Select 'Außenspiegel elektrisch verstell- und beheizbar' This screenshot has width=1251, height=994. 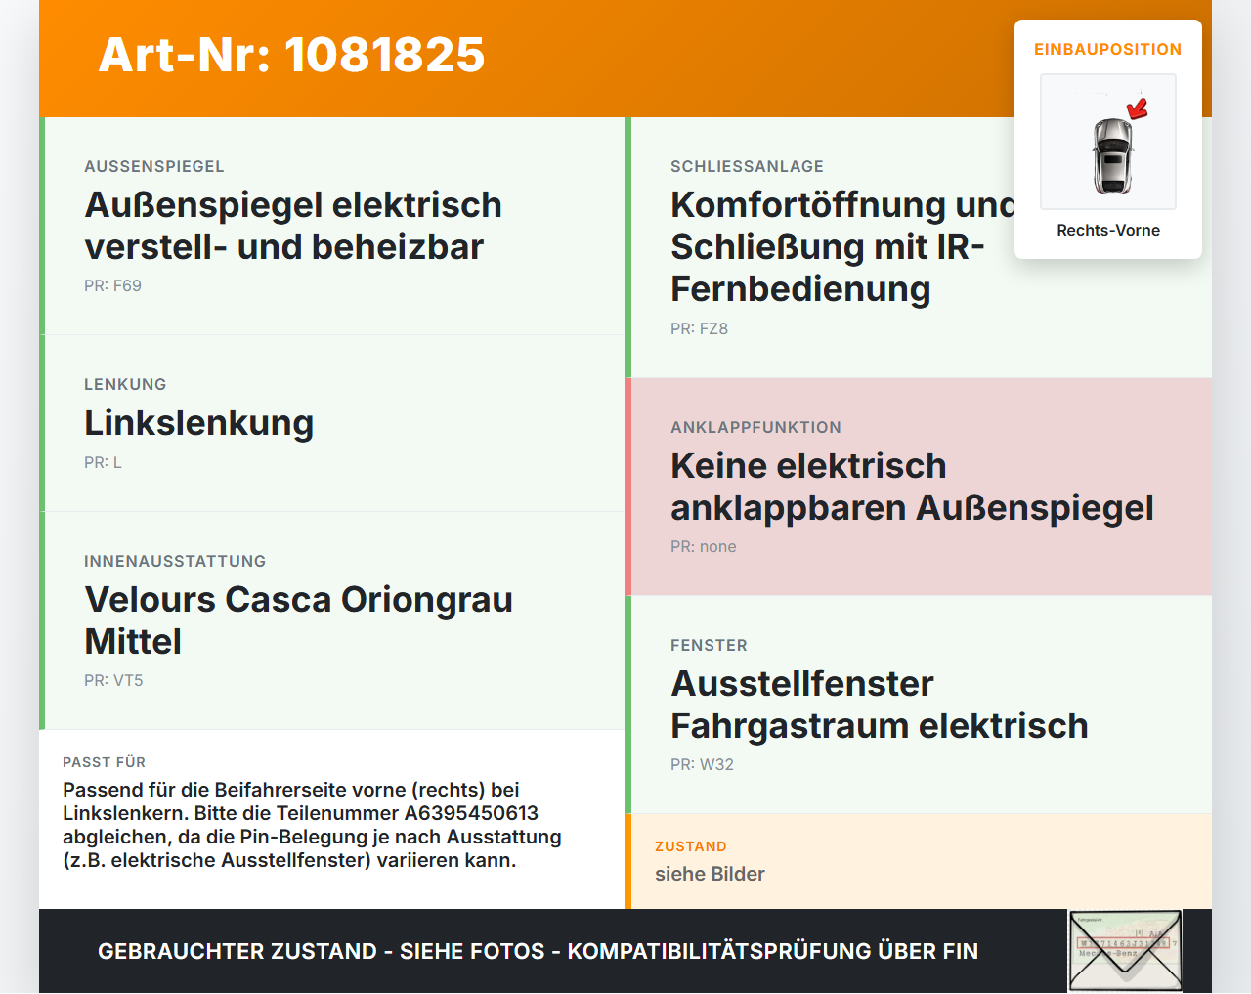pyautogui.click(x=293, y=226)
